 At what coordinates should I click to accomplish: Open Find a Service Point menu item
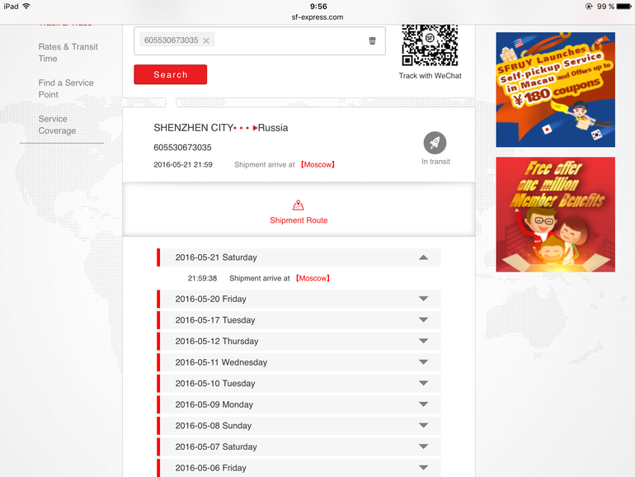click(66, 88)
